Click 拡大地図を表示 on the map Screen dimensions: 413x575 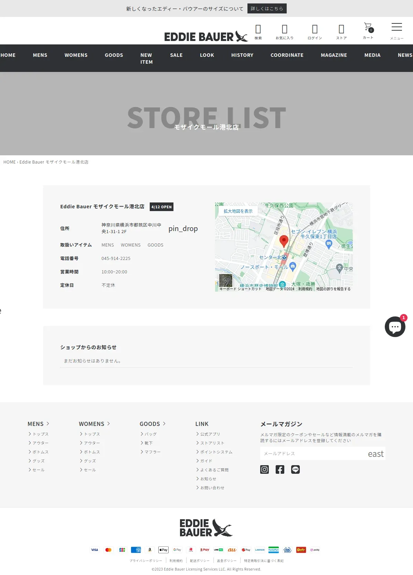pyautogui.click(x=238, y=211)
